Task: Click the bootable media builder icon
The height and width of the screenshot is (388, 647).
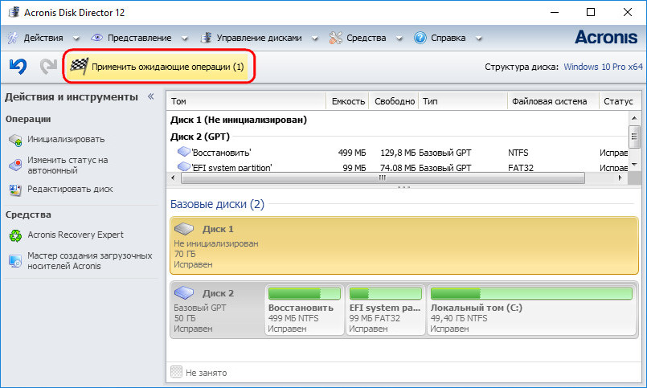Action: [15, 261]
